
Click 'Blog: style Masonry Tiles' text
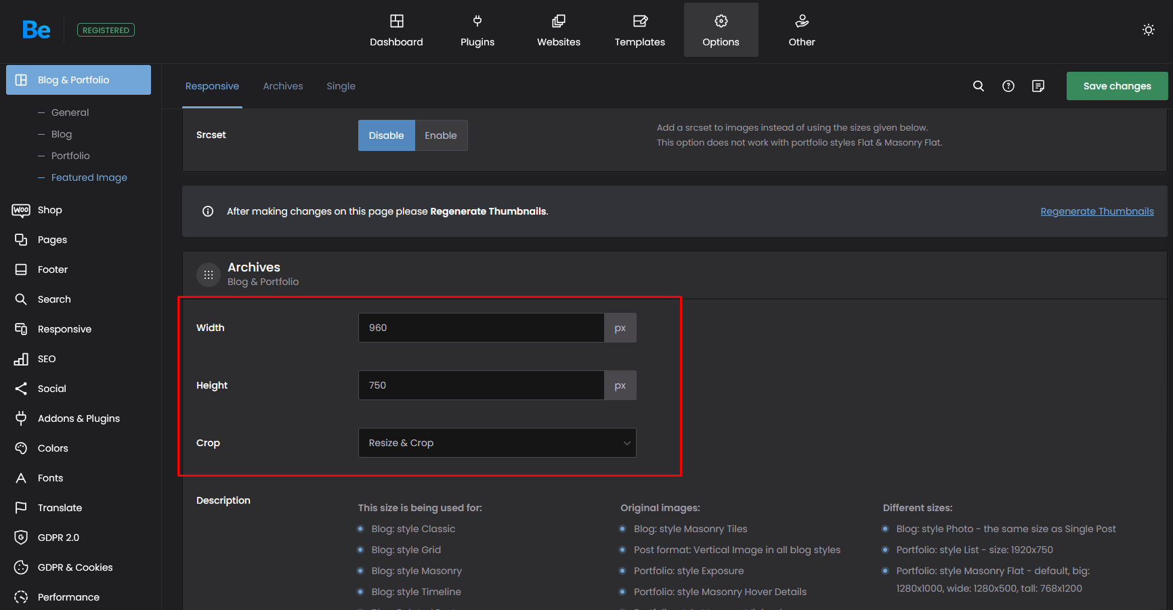pos(690,529)
